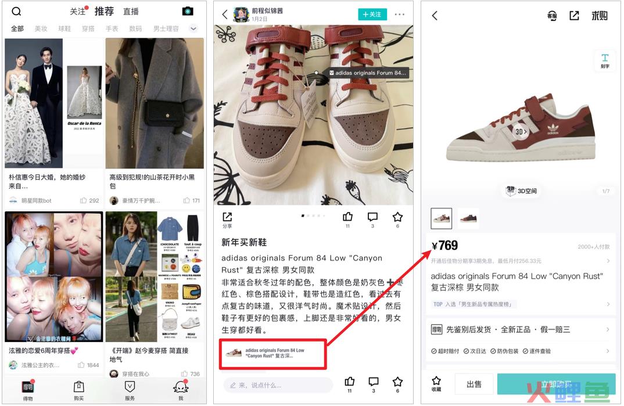624x406 pixels.
Task: Expand the category list dropdown arrow
Action: tap(193, 28)
